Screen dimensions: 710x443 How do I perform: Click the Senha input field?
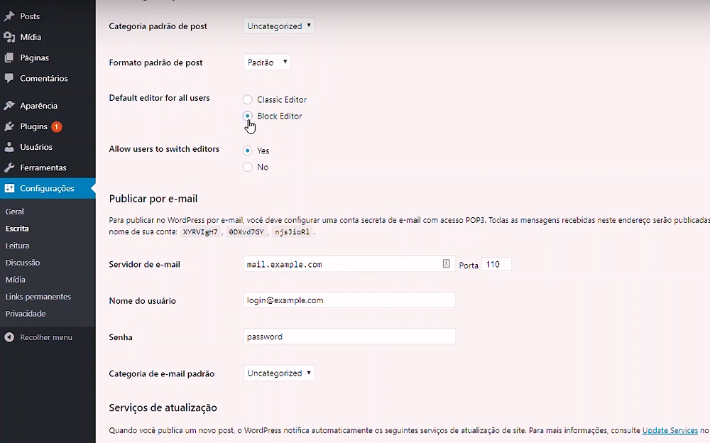[349, 337]
